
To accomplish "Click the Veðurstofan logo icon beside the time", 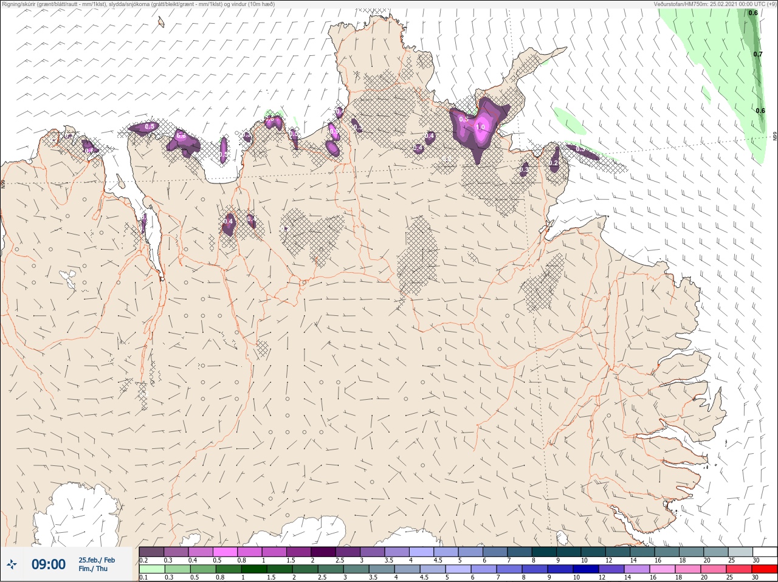I will click(x=12, y=564).
